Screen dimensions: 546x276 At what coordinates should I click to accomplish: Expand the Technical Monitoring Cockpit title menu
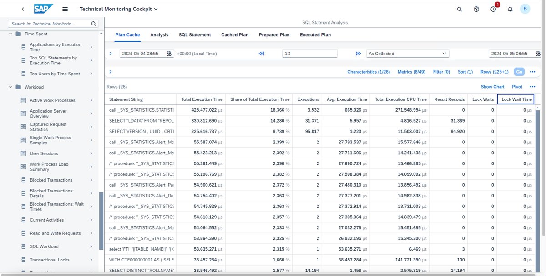[x=119, y=9]
